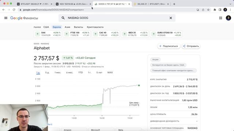The height and width of the screenshot is (131, 234).
Task: Click the install page icon in address bar
Action: (198, 10)
